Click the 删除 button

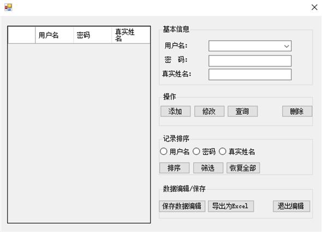click(x=297, y=111)
